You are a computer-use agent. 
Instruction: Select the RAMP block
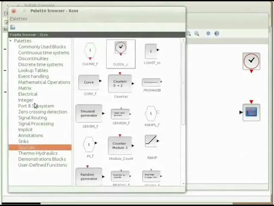point(152,141)
